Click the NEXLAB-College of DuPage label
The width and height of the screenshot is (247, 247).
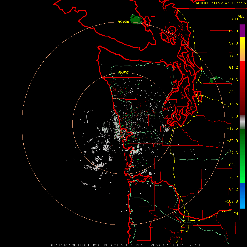pos(220,3)
